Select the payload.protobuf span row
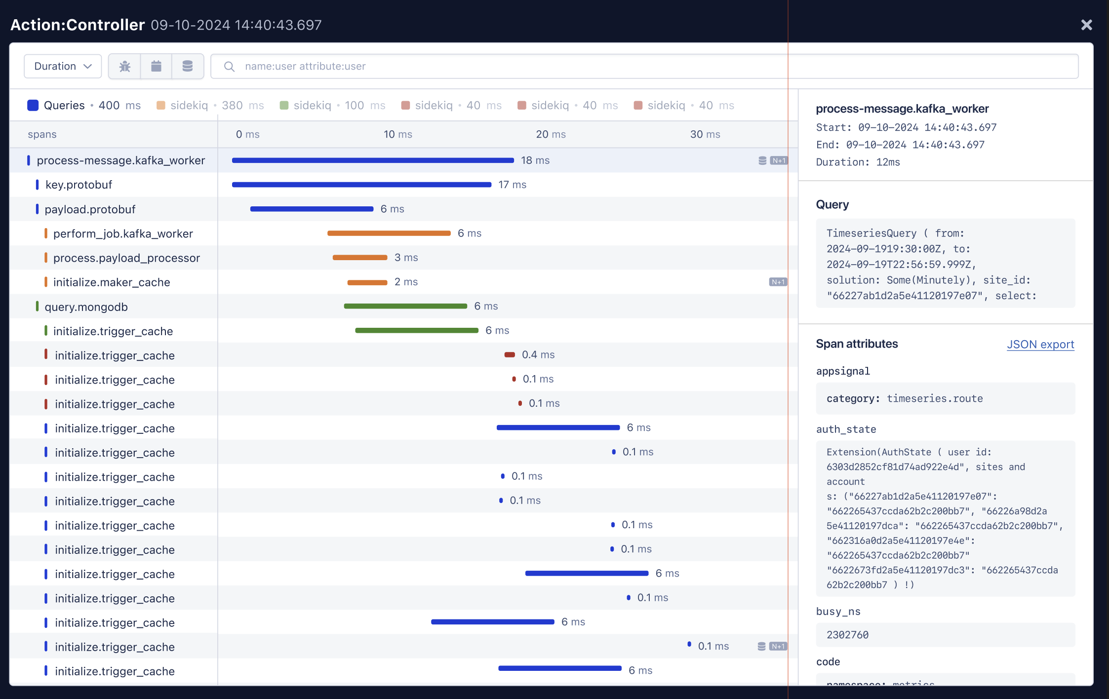1109x699 pixels. (x=90, y=209)
